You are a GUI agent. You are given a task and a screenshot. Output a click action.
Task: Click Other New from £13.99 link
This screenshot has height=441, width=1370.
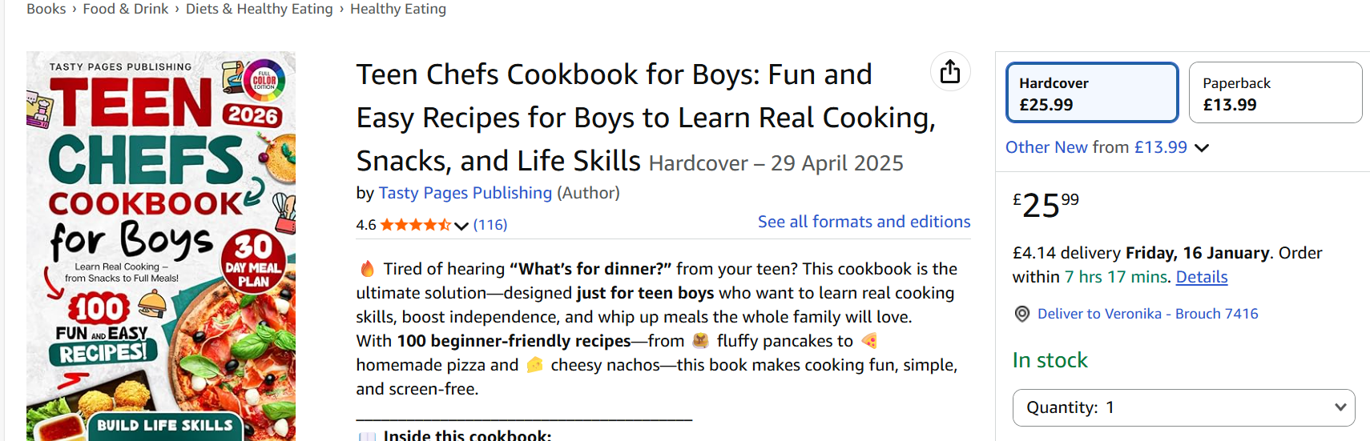pos(1095,147)
